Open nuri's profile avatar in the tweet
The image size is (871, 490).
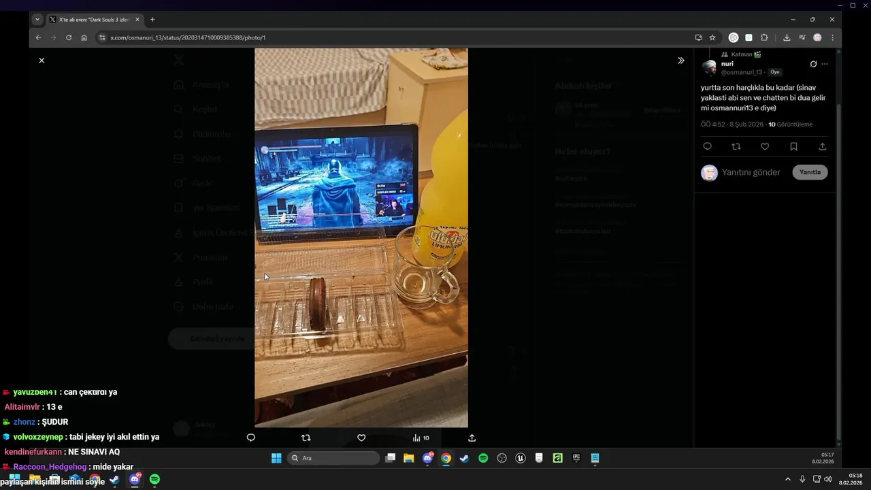click(709, 67)
